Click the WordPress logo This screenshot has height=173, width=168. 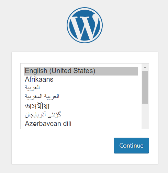[x=85, y=25]
